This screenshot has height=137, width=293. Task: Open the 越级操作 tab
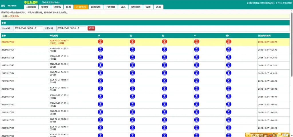coord(96,7)
